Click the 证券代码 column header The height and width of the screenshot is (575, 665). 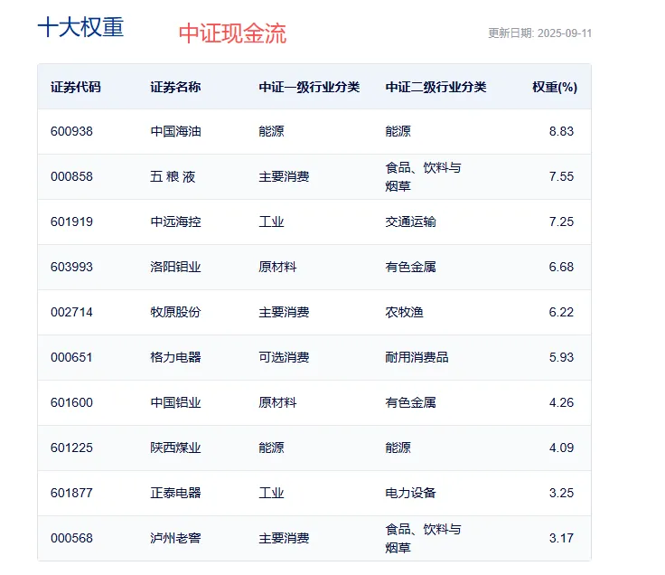[x=76, y=87]
